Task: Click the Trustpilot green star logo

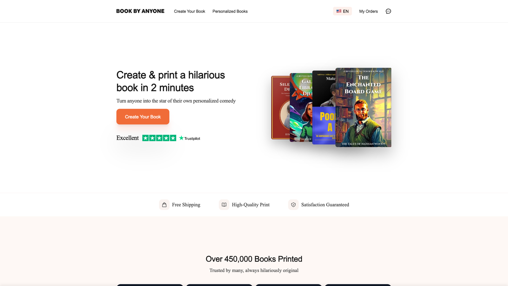Action: pyautogui.click(x=181, y=138)
